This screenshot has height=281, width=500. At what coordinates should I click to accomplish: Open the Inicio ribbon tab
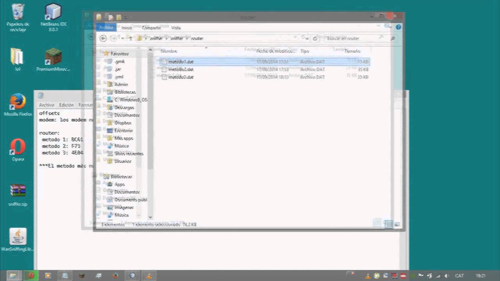click(x=127, y=28)
